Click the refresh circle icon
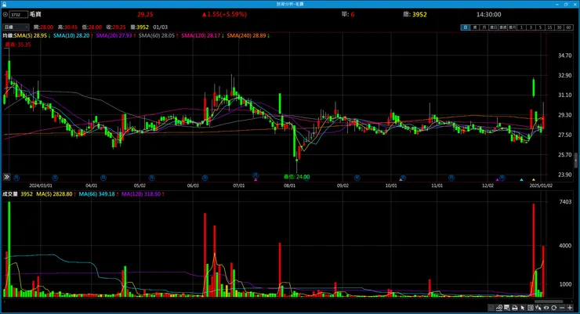 tap(553, 308)
